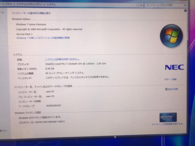Select the Service Pack 1 text
195x146 pixels.
[24, 34]
